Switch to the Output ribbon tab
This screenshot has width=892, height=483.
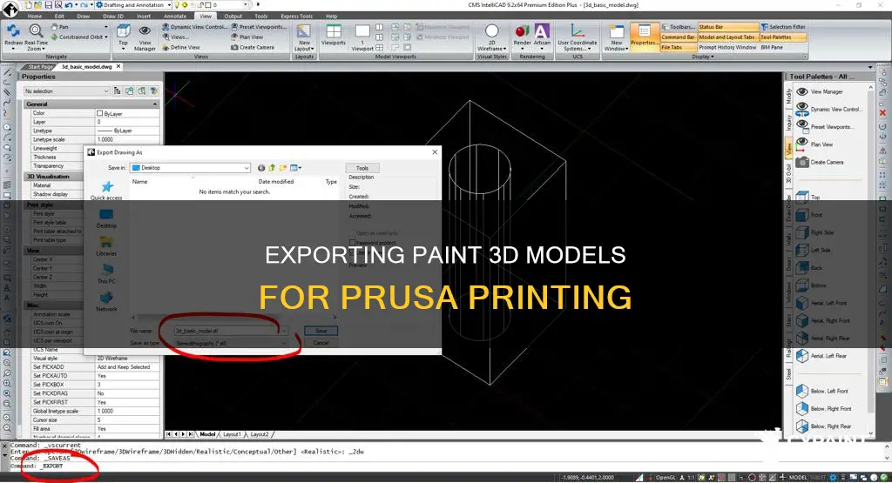tap(233, 16)
